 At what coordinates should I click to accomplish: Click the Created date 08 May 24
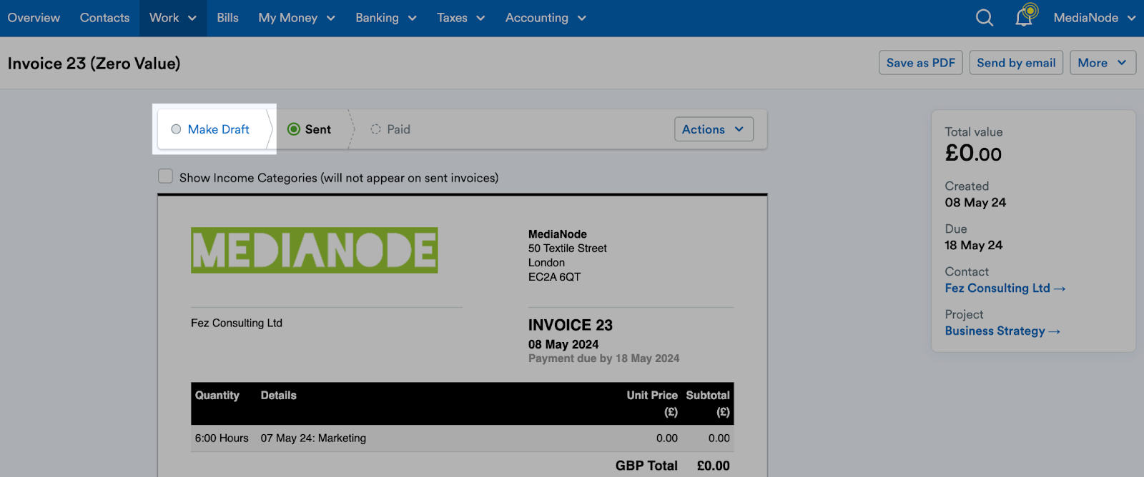(975, 202)
